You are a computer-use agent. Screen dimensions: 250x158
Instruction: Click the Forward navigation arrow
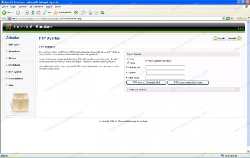coord(18,12)
